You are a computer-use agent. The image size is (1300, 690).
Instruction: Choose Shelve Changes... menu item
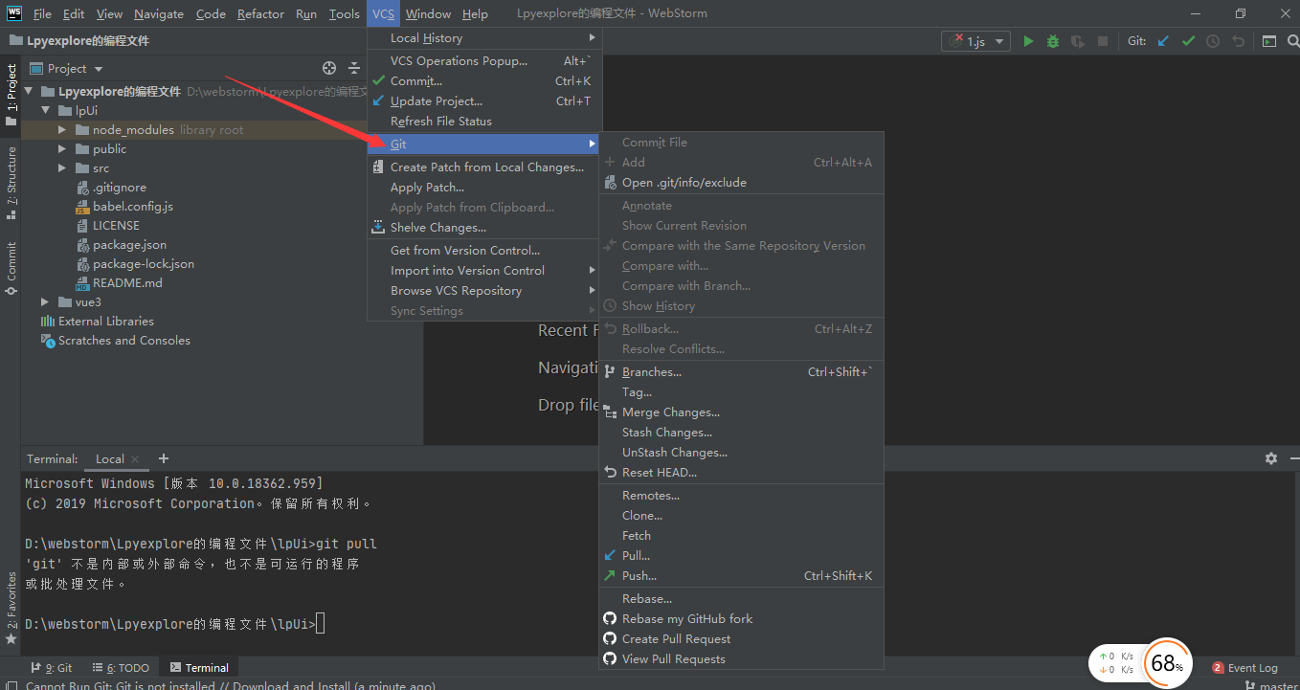click(x=483, y=228)
